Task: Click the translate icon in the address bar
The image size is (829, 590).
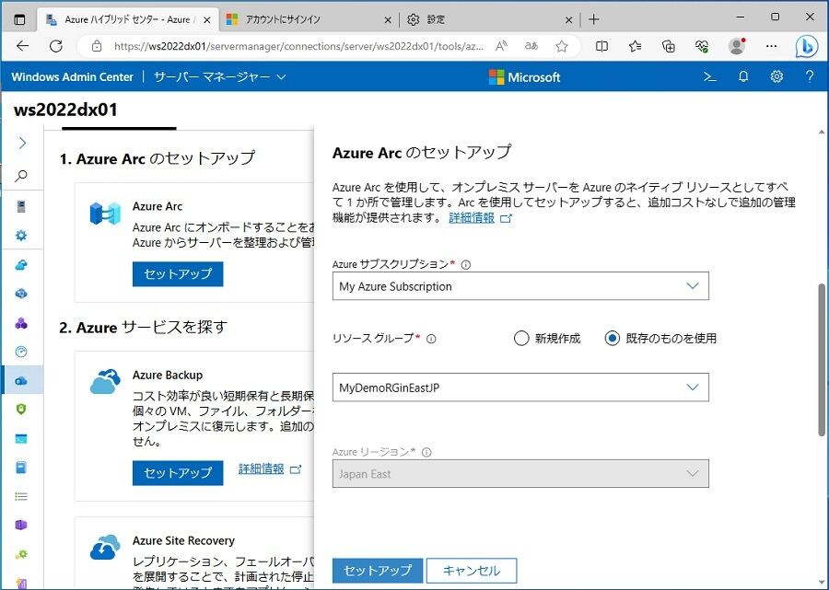Action: coord(531,46)
